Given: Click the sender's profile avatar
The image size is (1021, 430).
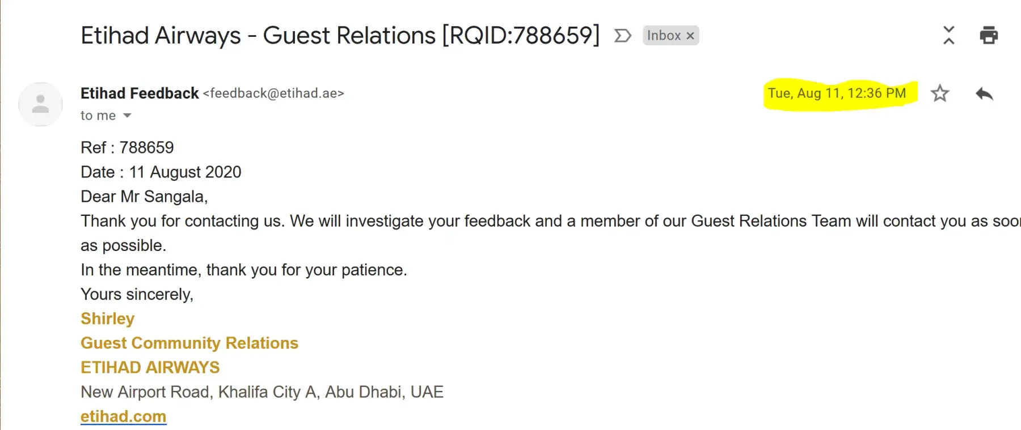Looking at the screenshot, I should pos(40,104).
